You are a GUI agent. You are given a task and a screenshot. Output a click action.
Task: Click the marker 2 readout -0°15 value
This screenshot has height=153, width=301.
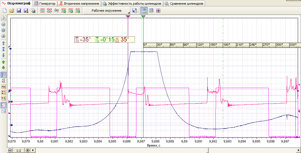point(107,39)
